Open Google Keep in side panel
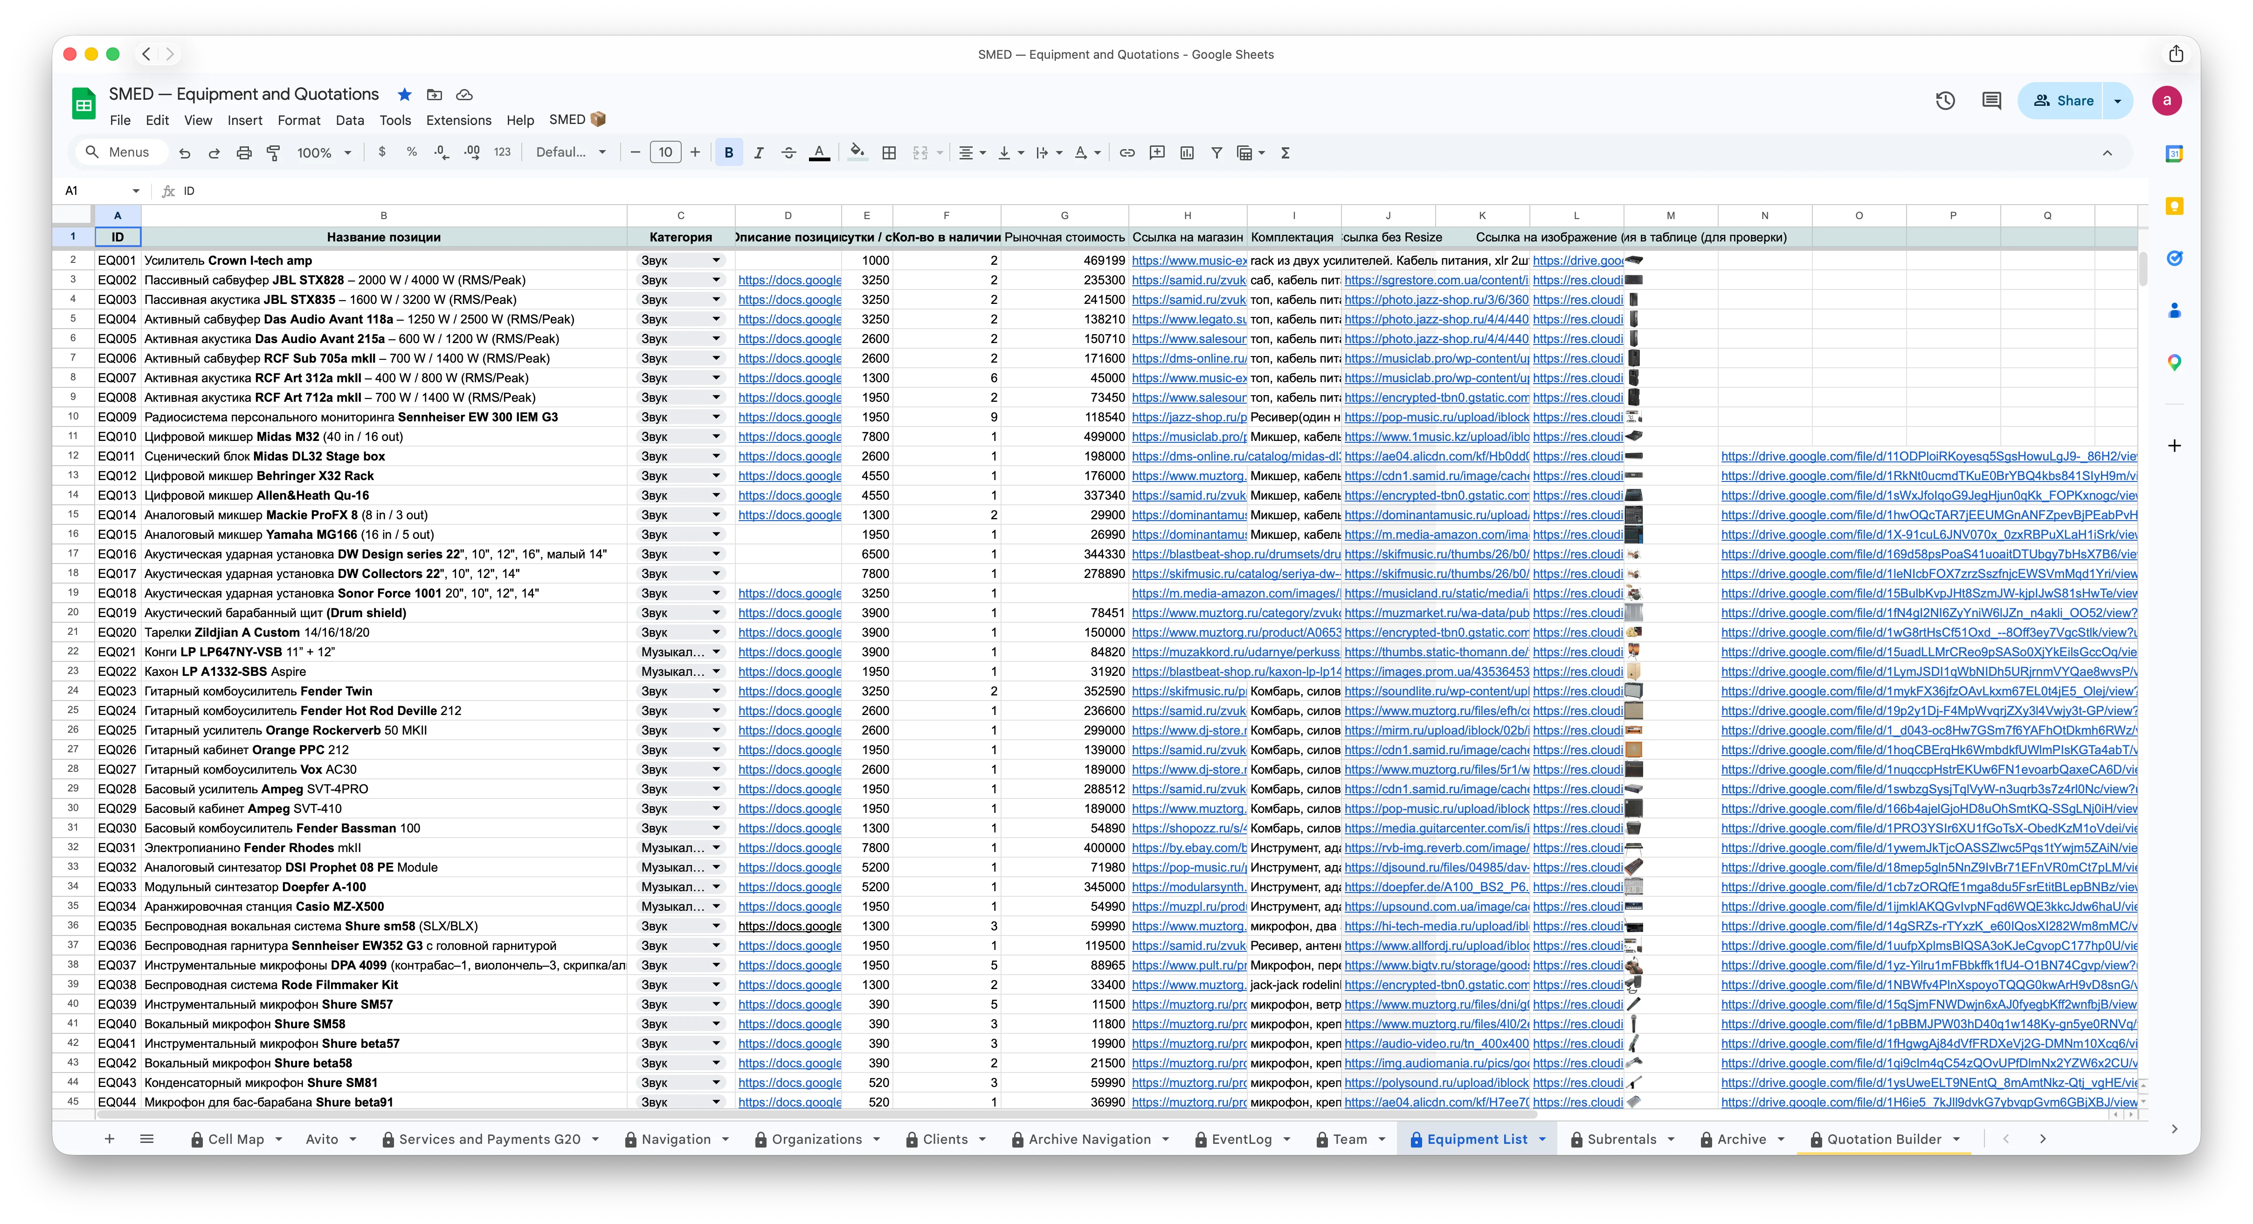This screenshot has height=1224, width=2253. [x=2174, y=206]
